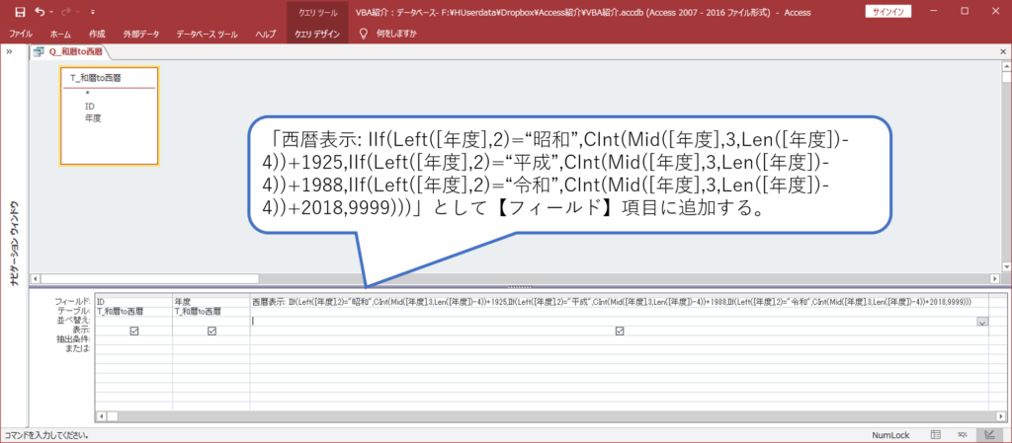Select the ID field in the table box
Screen dimensions: 1012x443
click(89, 106)
